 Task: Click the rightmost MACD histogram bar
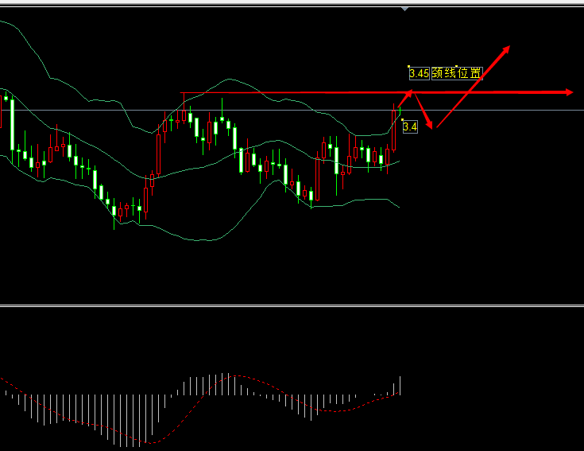(400, 385)
